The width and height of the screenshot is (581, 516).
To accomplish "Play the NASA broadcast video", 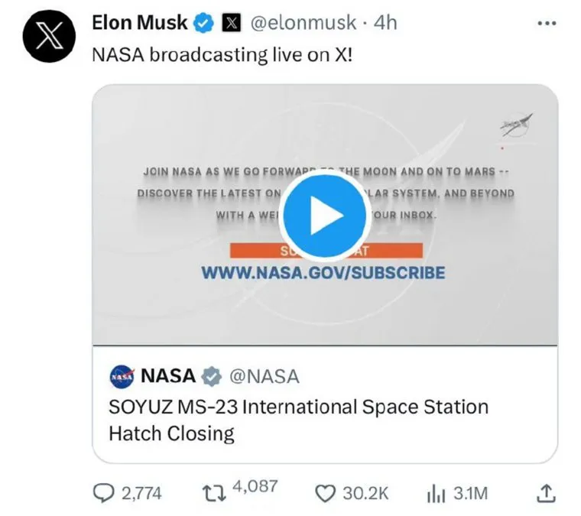I will pyautogui.click(x=324, y=216).
